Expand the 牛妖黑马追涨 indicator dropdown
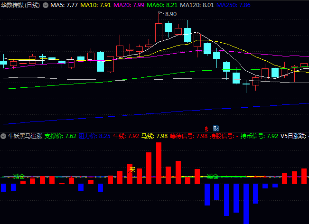 coord(3,136)
